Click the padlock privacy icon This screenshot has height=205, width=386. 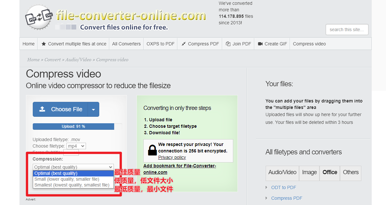[x=152, y=150]
